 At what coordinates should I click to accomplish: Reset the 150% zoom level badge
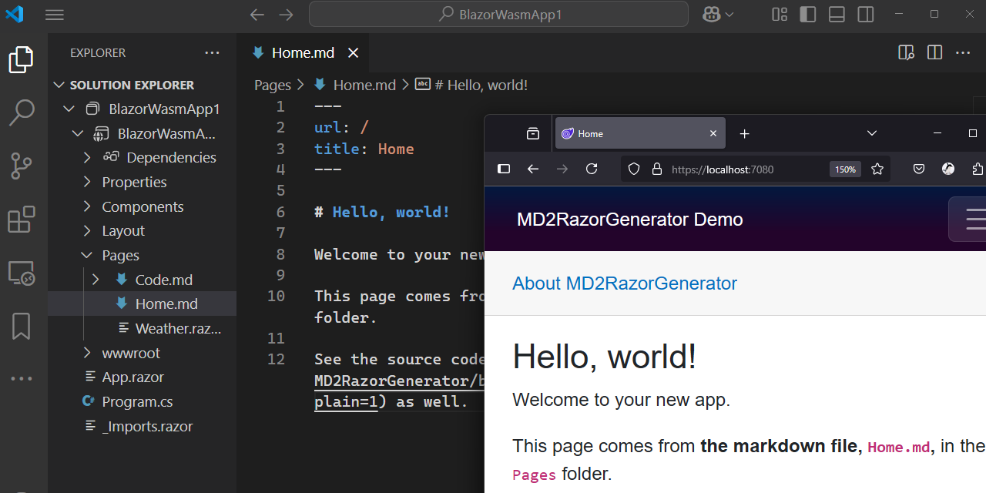(x=845, y=169)
